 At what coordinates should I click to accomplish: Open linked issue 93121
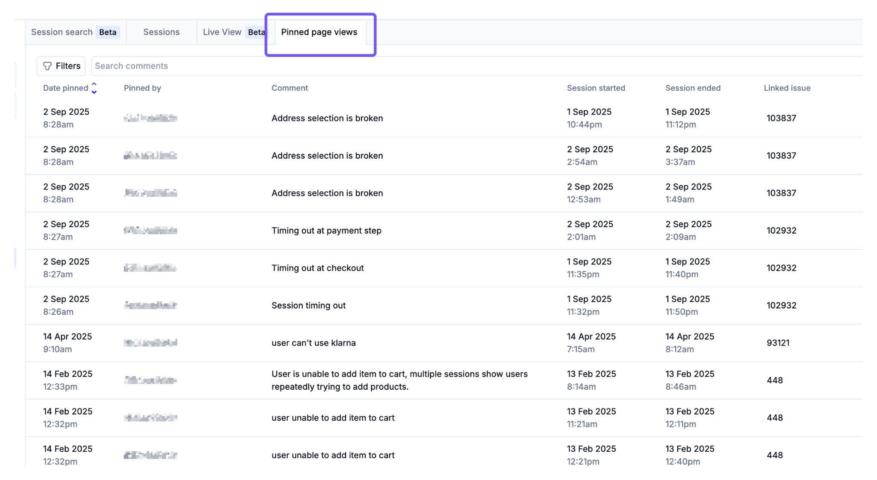click(778, 343)
